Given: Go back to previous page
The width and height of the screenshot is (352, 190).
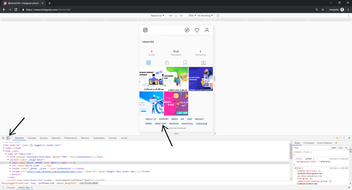Looking at the screenshot, I should click(x=4, y=9).
